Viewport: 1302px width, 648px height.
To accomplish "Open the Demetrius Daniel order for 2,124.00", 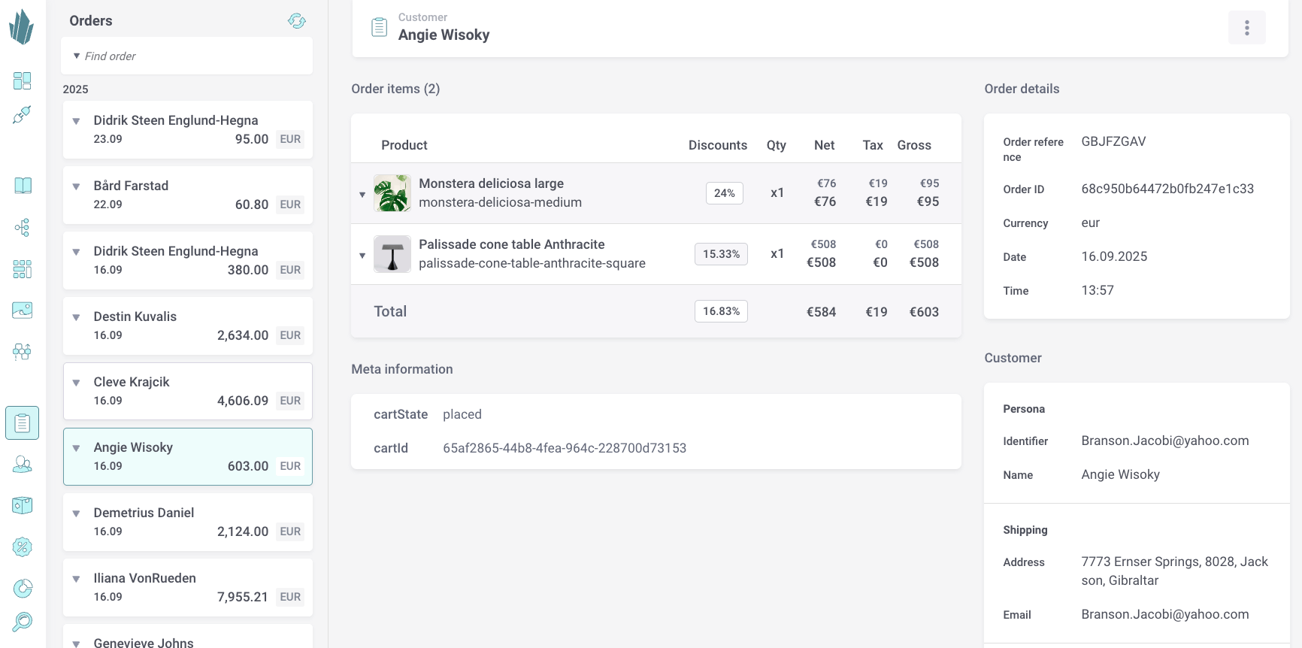I will [x=188, y=522].
